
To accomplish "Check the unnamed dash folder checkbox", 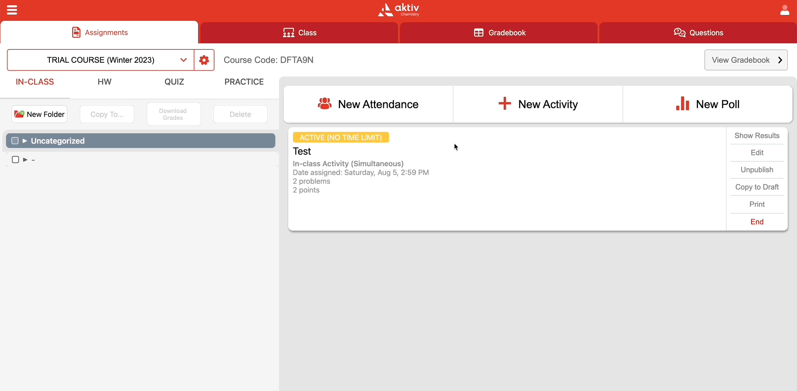I will tap(15, 160).
